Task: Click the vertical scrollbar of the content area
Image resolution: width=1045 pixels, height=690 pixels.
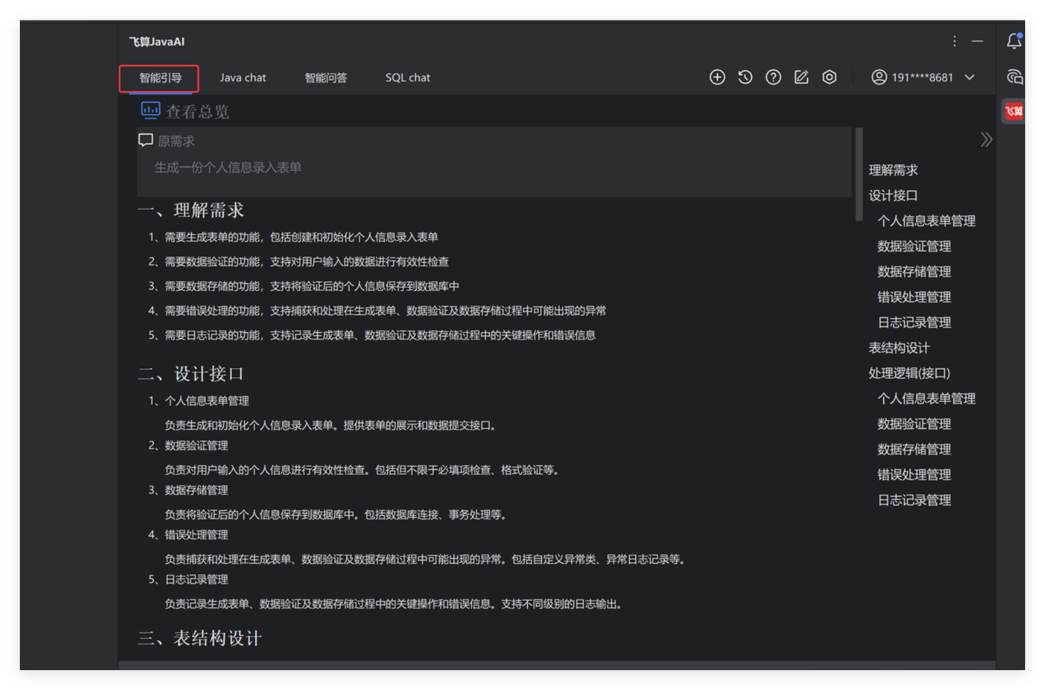Action: pos(859,174)
